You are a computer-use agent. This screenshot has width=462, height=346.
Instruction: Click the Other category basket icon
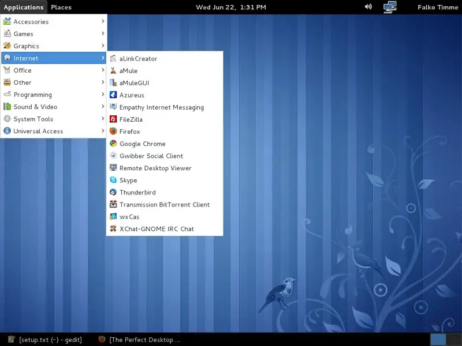[x=8, y=82]
